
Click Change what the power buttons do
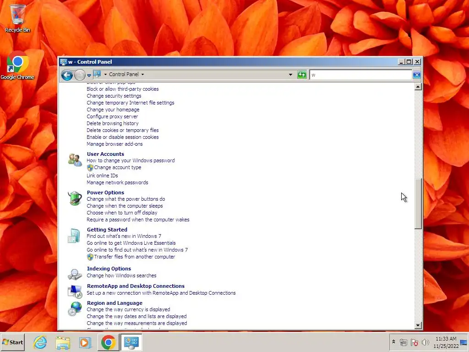125,199
